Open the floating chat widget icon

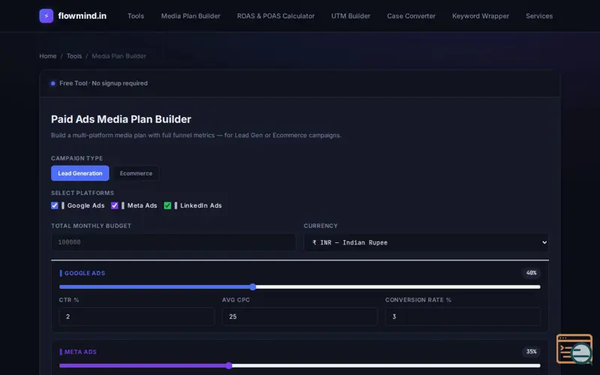click(574, 349)
